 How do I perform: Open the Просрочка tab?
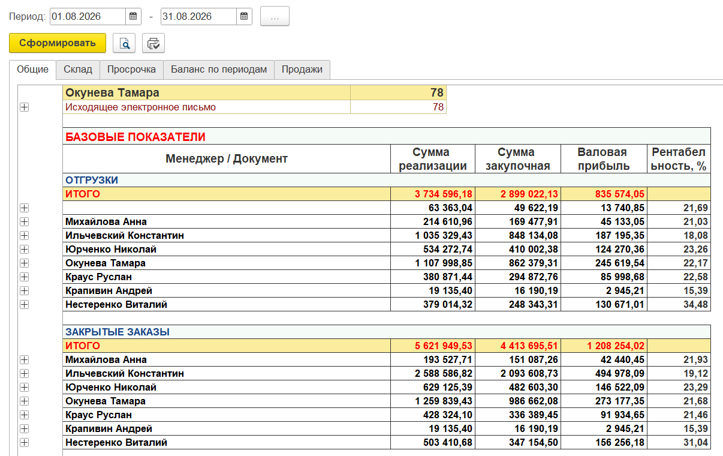click(131, 70)
